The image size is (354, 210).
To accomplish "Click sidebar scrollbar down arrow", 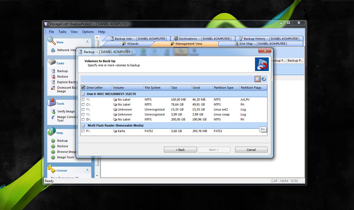I will [x=97, y=175].
